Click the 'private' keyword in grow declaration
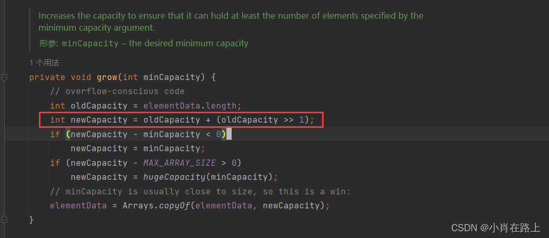Viewport: 549px width, 238px height. [47, 77]
